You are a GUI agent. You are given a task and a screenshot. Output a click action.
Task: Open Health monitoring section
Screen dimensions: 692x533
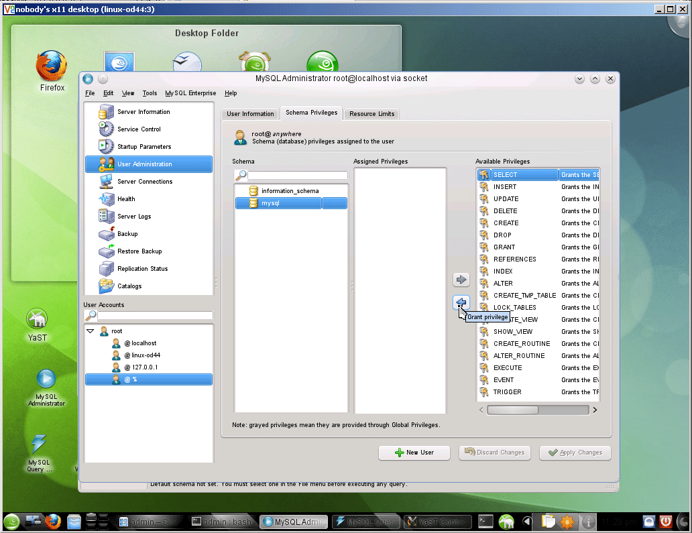pos(149,199)
